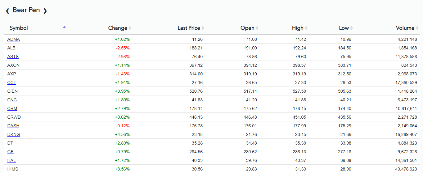
Task: Sort table by Change column
Action: pyautogui.click(x=118, y=28)
